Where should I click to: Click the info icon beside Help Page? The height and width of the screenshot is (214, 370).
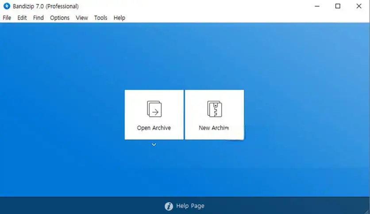[x=169, y=206]
